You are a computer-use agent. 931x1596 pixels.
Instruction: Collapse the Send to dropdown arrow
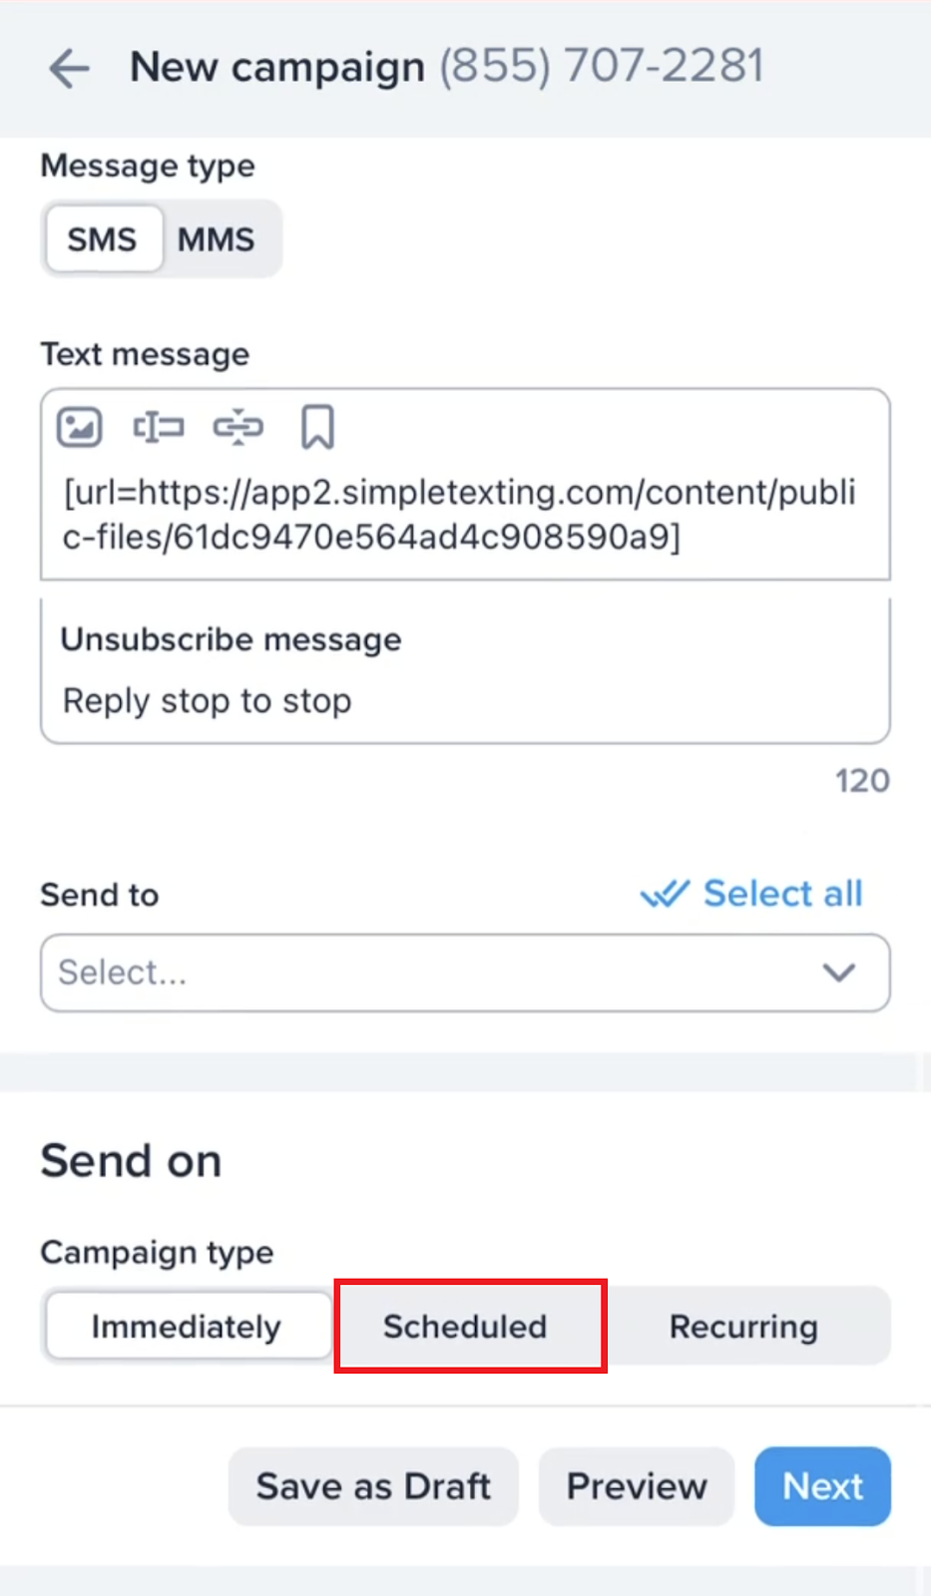pyautogui.click(x=838, y=973)
